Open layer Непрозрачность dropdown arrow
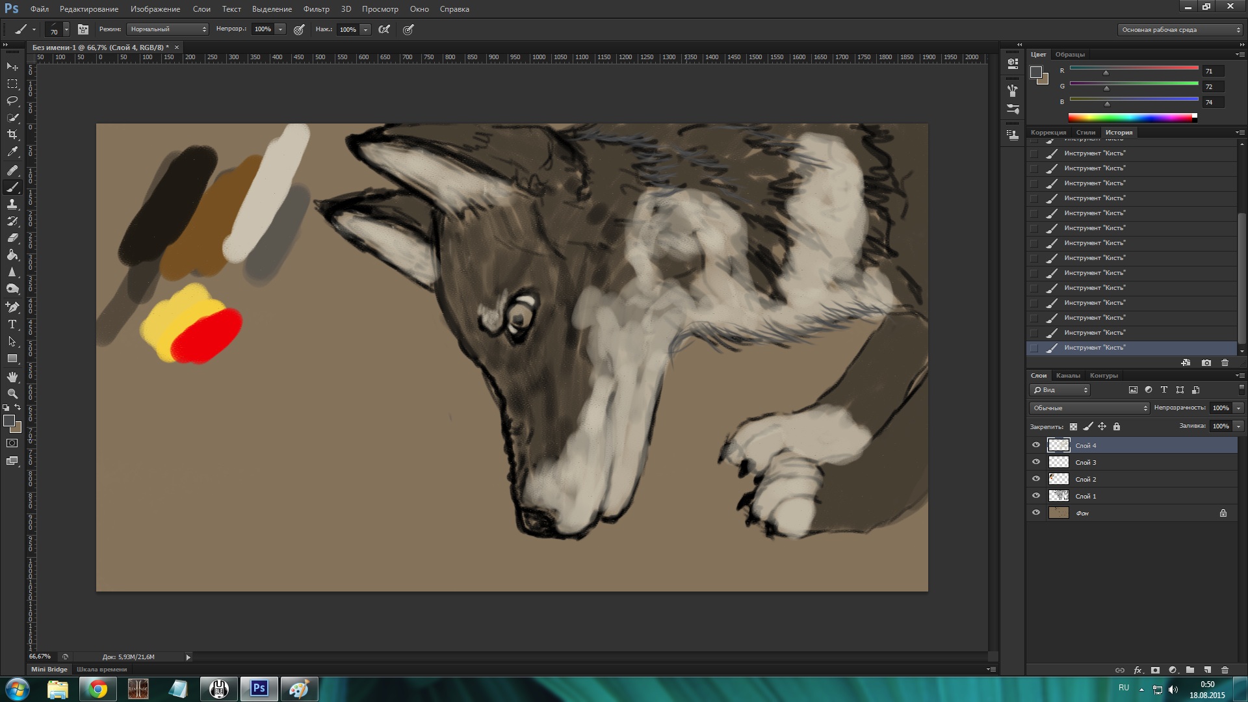Viewport: 1248px width, 702px height. [1238, 408]
